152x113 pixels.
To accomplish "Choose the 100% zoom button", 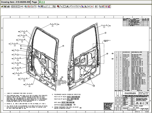I will (21, 6).
